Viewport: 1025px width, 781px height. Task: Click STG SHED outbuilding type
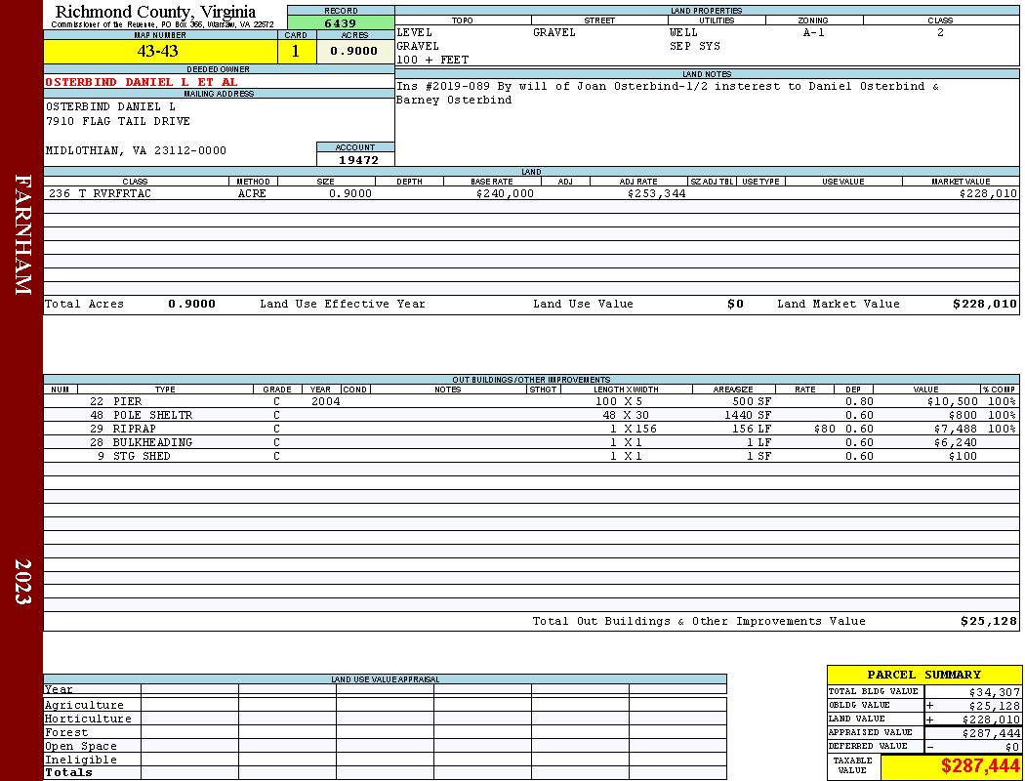(x=142, y=456)
